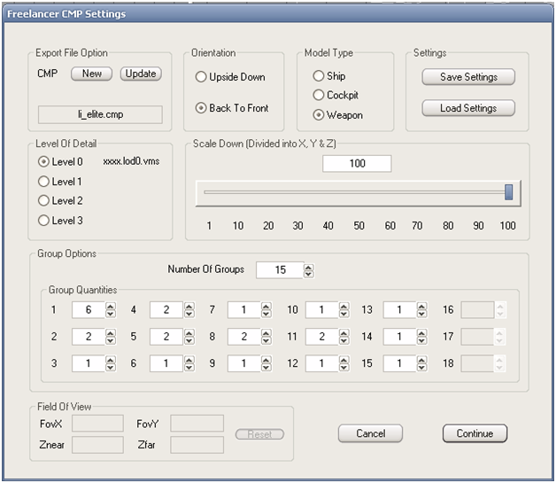
Task: Decrease group 11 quantity with down arrow
Action: (x=344, y=340)
